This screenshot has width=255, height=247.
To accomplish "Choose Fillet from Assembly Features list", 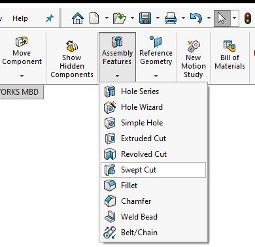I will pyautogui.click(x=153, y=186).
